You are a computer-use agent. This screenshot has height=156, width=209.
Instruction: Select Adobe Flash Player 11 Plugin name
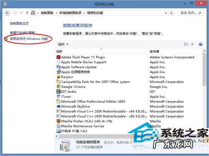point(83,57)
